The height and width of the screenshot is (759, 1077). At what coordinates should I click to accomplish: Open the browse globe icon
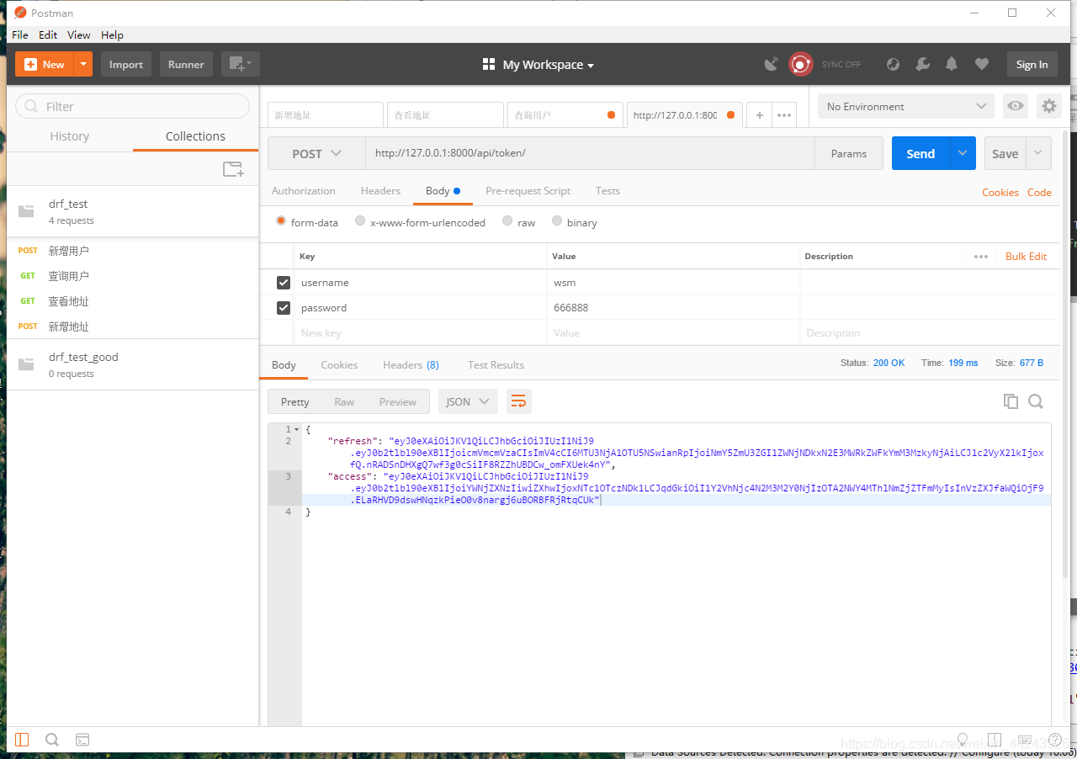pyautogui.click(x=894, y=64)
